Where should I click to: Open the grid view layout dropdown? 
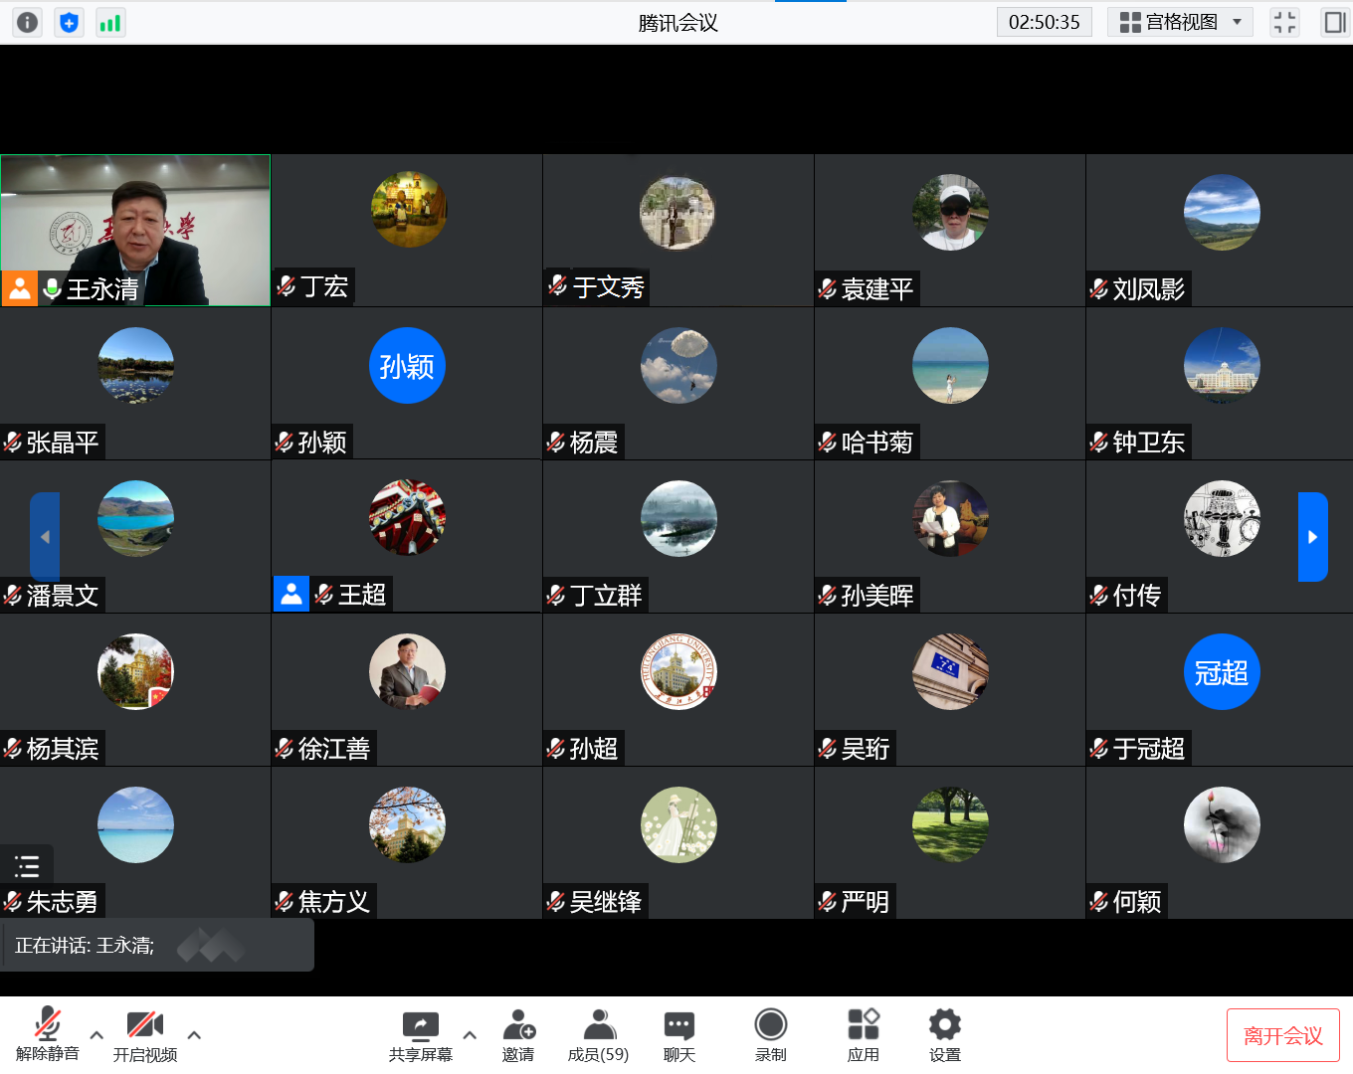point(1180,22)
